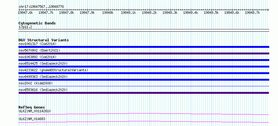Image resolution: width=278 pixels, height=126 pixels.
Task: Click the 19848.5k ruler tick label
Action: 211,13
